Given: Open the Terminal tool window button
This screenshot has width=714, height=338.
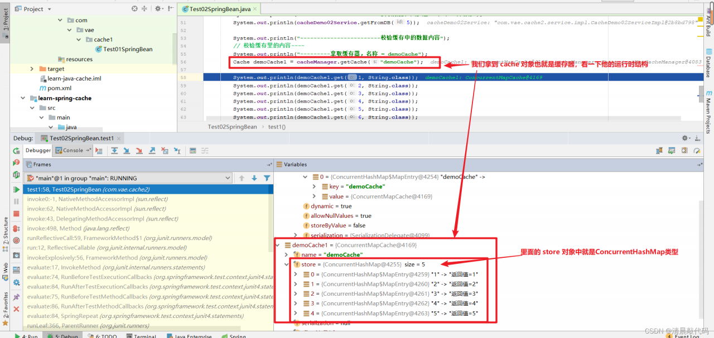Looking at the screenshot, I should 141,336.
